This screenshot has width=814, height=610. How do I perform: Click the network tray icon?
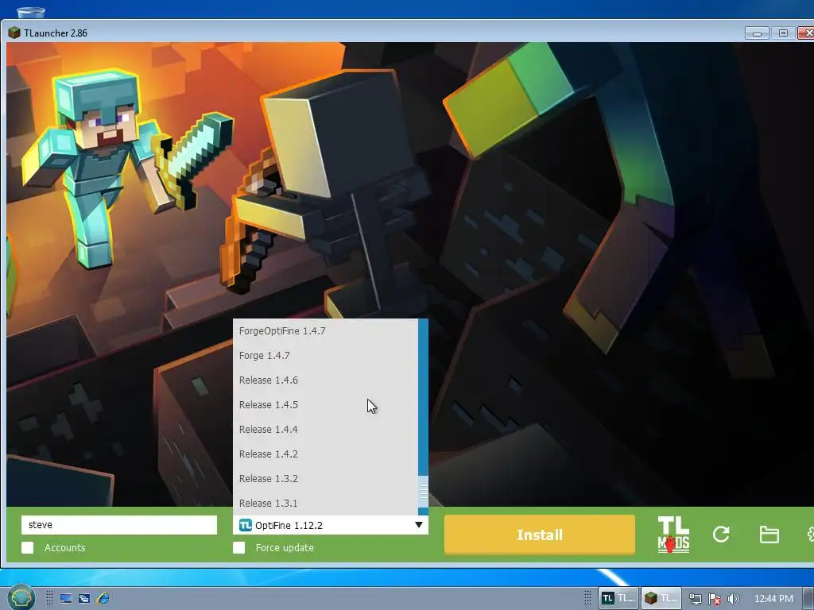tap(695, 599)
